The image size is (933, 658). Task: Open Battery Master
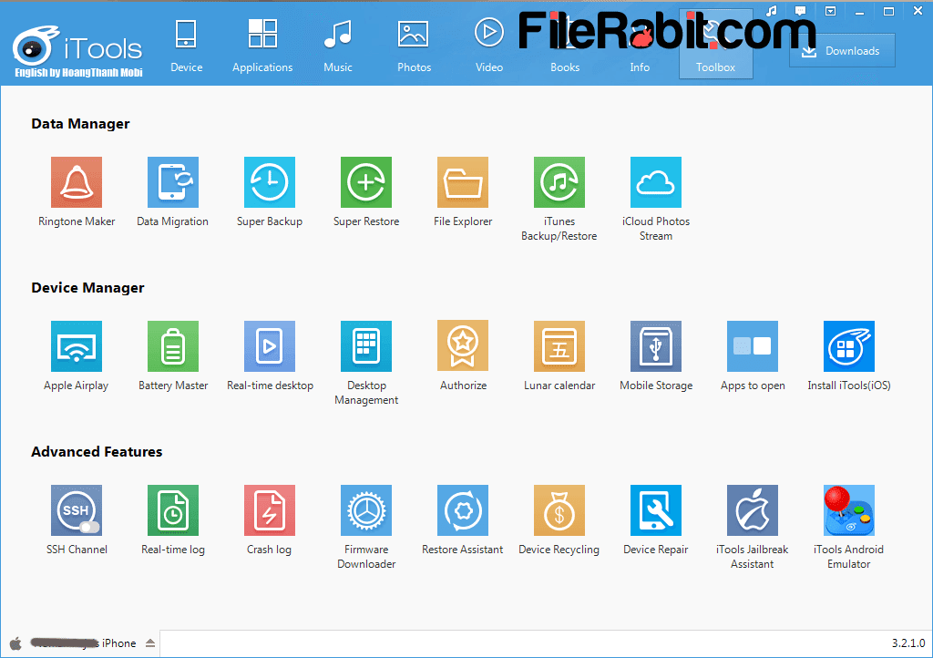click(172, 346)
